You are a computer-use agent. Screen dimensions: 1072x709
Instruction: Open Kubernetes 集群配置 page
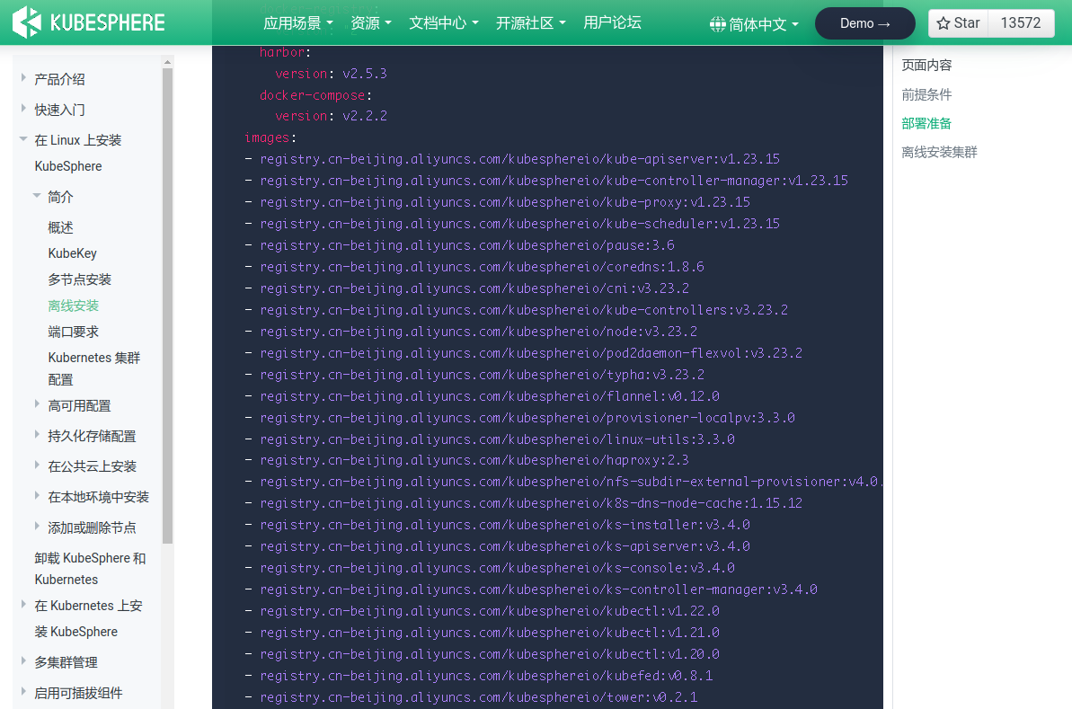click(x=94, y=368)
